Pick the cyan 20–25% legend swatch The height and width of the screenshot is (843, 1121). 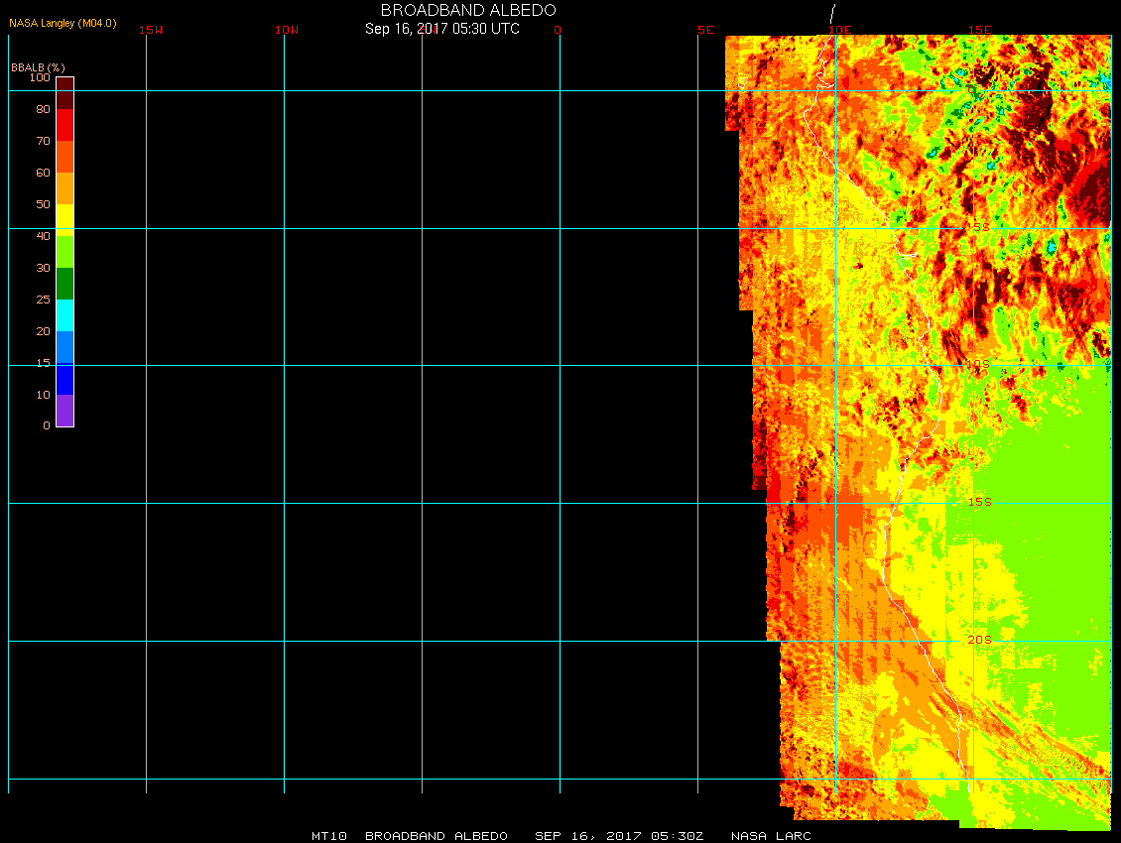coord(64,315)
